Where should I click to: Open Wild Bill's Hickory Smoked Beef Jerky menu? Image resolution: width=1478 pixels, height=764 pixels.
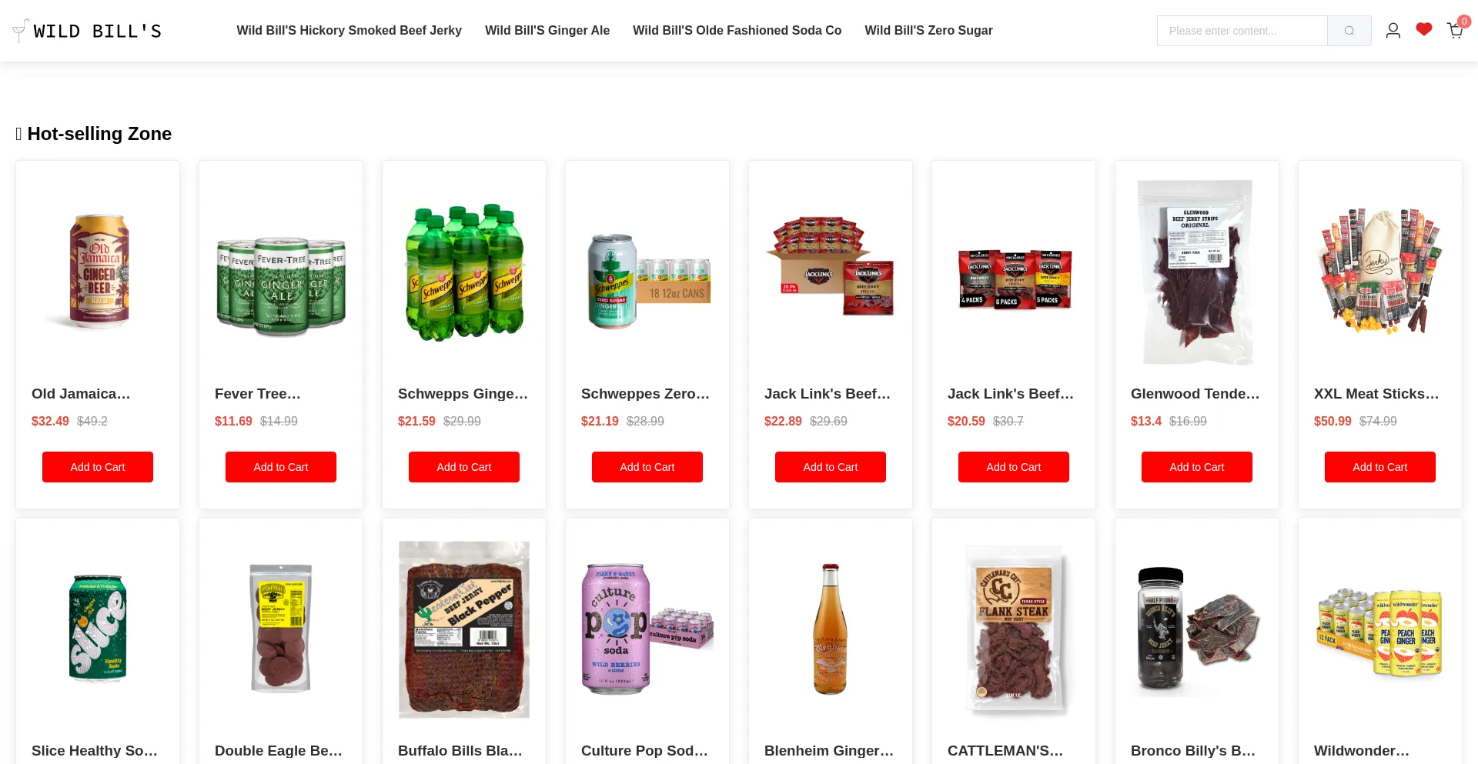(349, 31)
